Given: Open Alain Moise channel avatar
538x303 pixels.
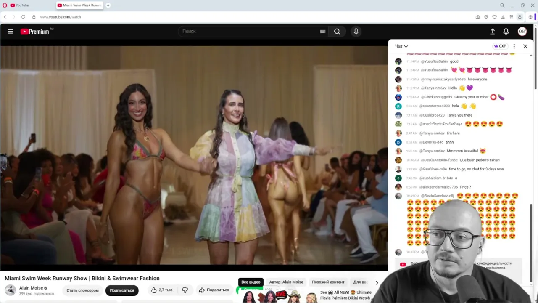Looking at the screenshot, I should 10,290.
